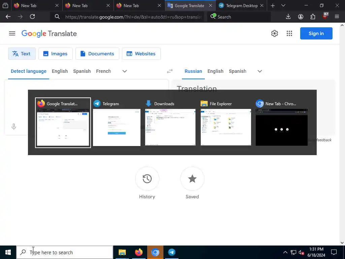Open Firefox View icon at tab bar left
The image size is (345, 259).
(x=5, y=5)
